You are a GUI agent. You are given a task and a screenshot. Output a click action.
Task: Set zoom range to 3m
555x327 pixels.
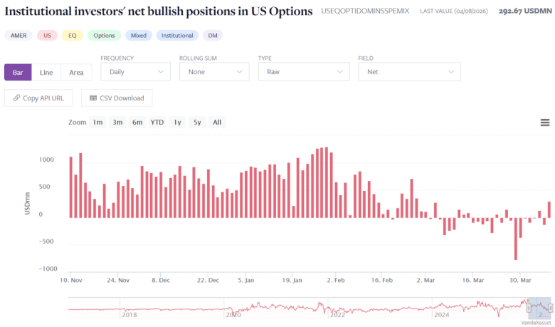click(117, 123)
